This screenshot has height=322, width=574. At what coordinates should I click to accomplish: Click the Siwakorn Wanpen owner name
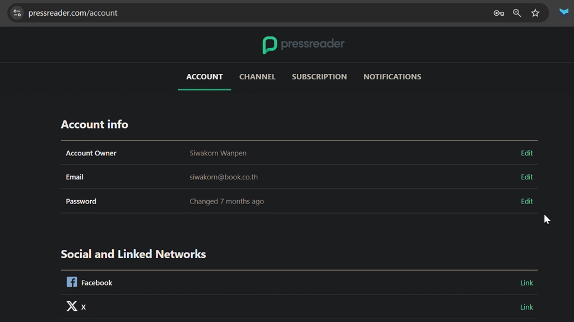click(x=217, y=153)
